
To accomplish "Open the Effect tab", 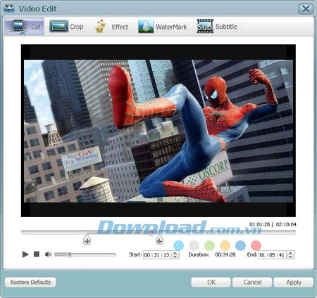I will tap(111, 27).
